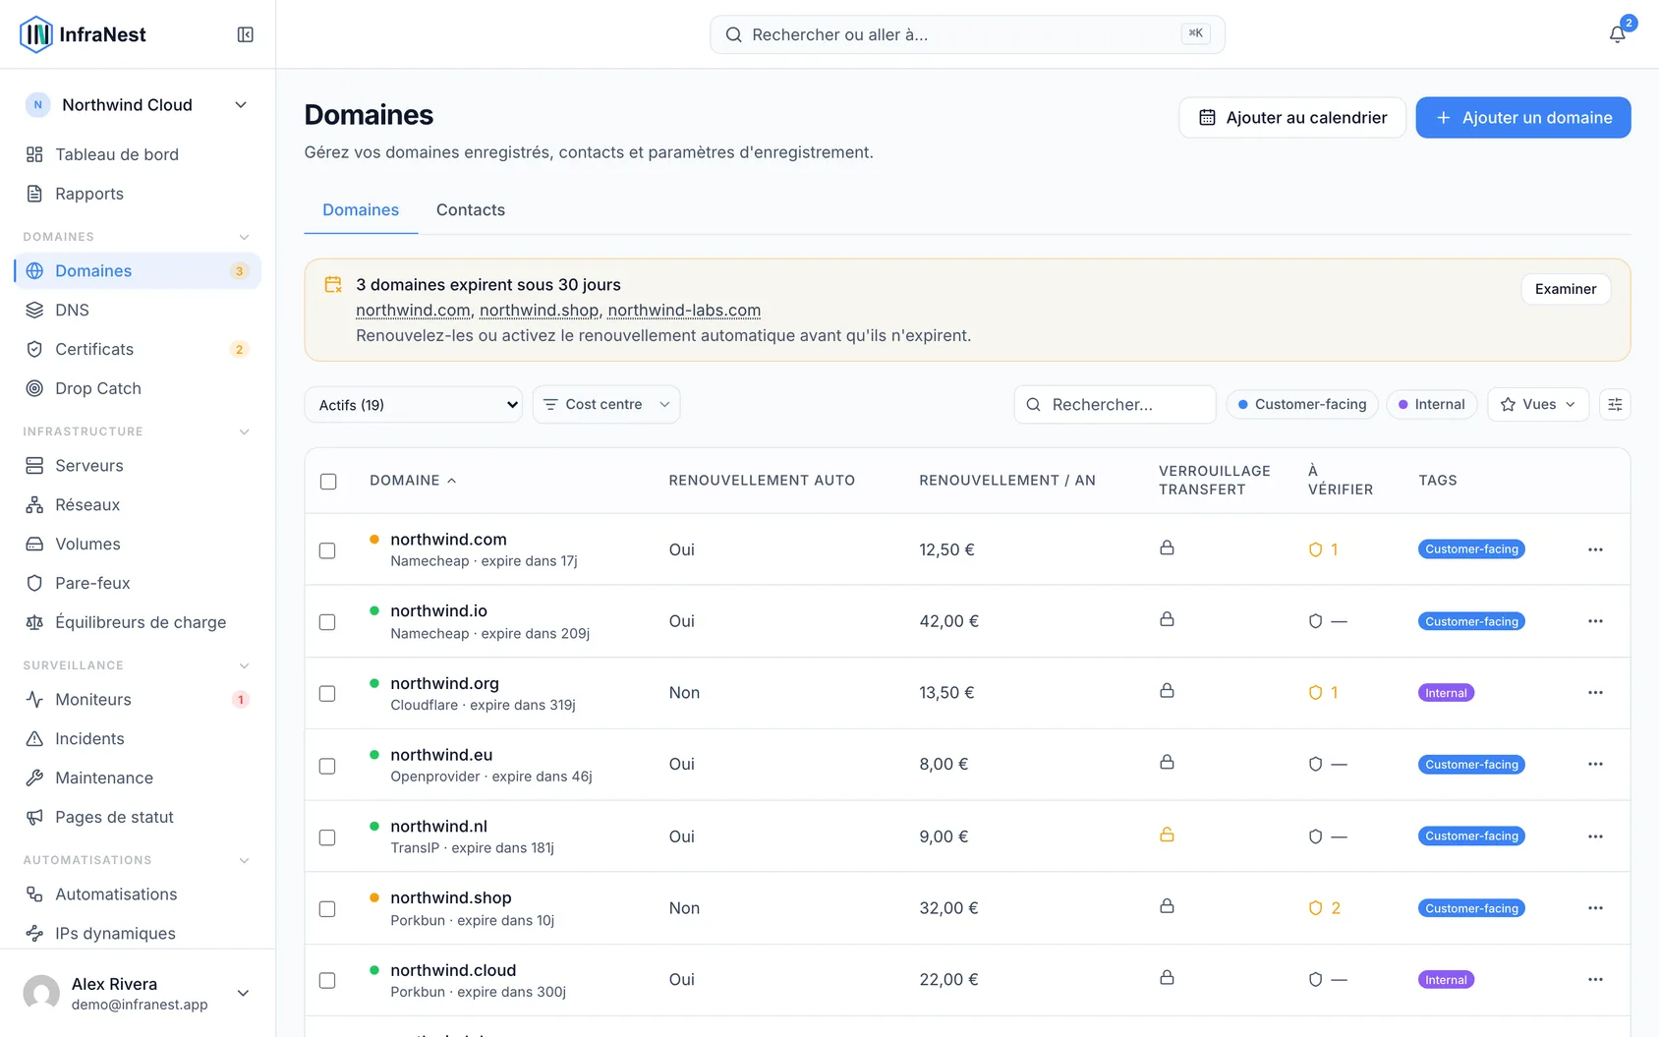The image size is (1659, 1037).
Task: Collapse the Infrastructure sidebar section
Action: pos(245,432)
